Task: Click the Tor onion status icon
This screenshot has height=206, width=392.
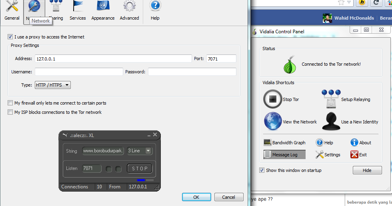Action: coord(290,65)
